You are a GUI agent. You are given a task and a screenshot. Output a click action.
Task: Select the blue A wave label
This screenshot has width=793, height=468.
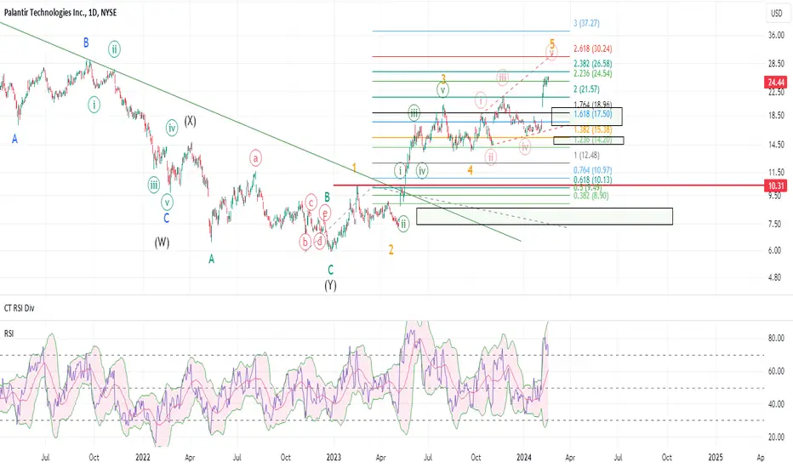click(x=14, y=139)
